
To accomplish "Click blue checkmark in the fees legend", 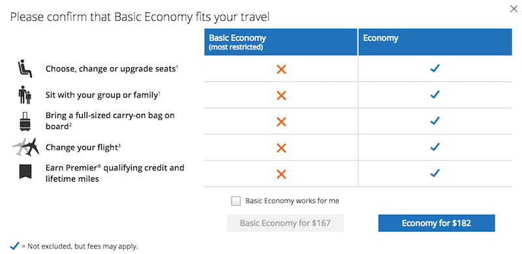I will (14, 246).
